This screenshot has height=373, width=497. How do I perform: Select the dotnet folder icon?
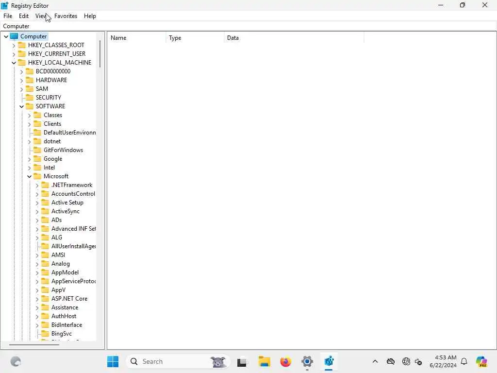(37, 141)
